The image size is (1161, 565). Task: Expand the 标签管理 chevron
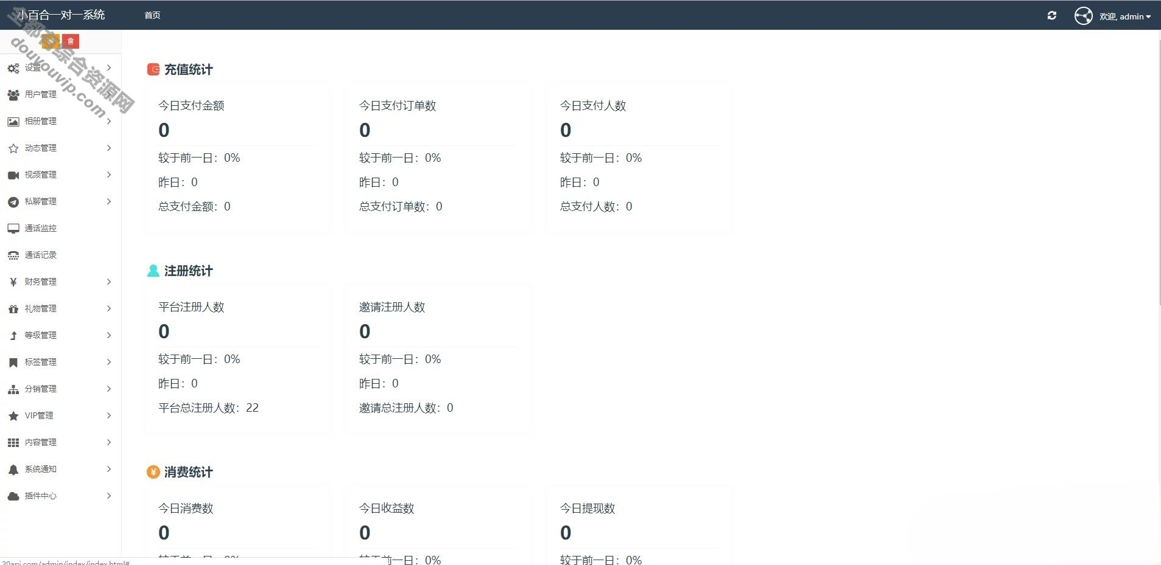pos(109,362)
